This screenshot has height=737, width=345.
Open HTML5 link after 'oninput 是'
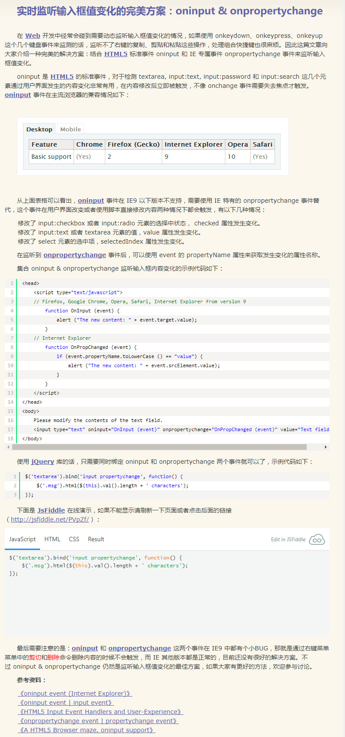[x=62, y=77]
